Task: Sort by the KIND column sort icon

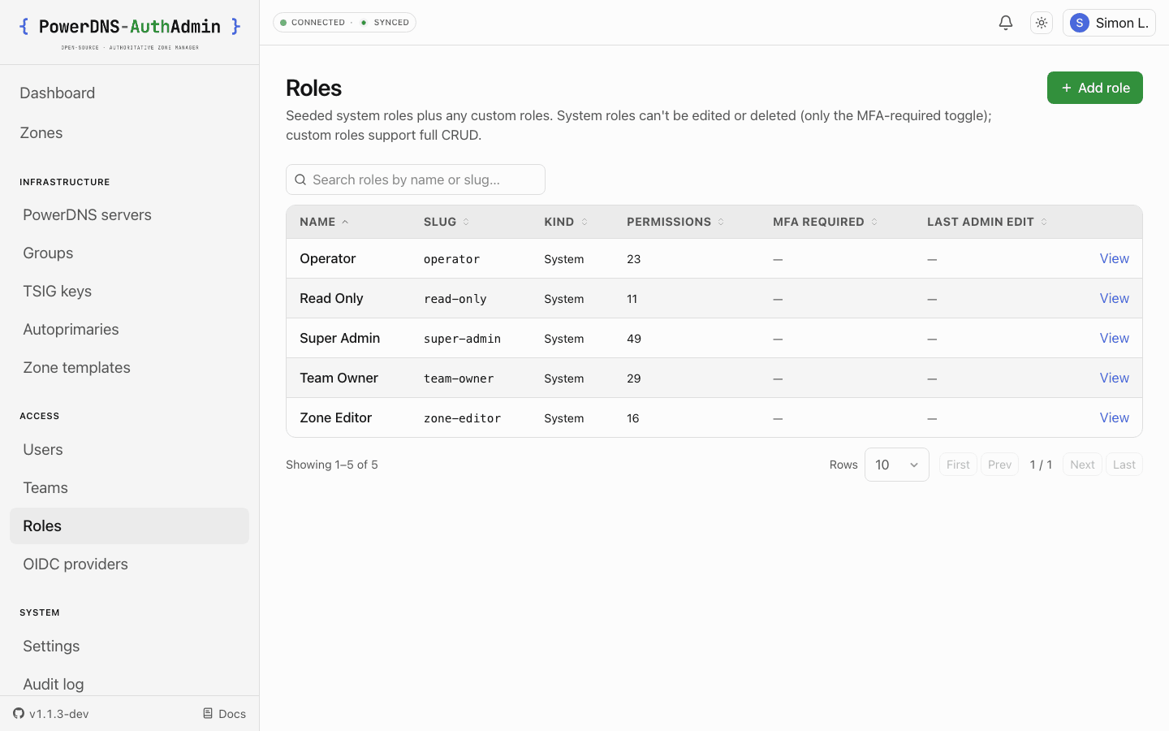Action: pyautogui.click(x=584, y=222)
